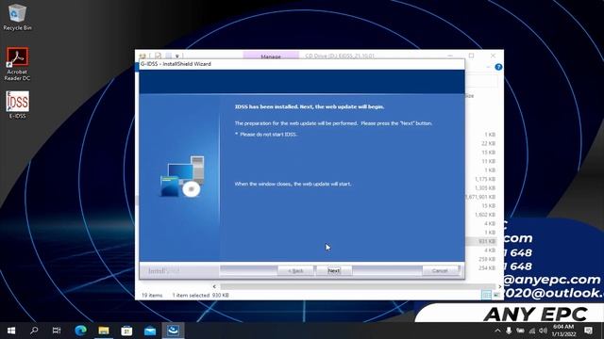Open Customize Quick Access Toolbar dropdown in Explorer
This screenshot has height=339, width=604.
click(x=177, y=56)
